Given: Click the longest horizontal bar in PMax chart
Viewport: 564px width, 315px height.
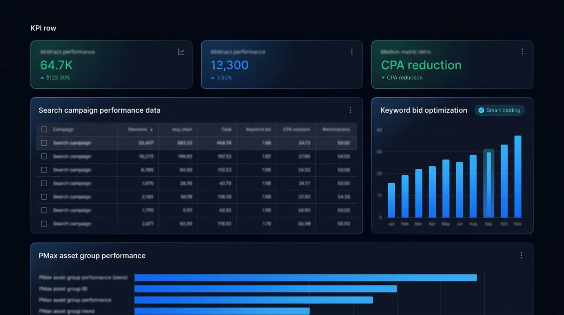Looking at the screenshot, I should [x=305, y=277].
